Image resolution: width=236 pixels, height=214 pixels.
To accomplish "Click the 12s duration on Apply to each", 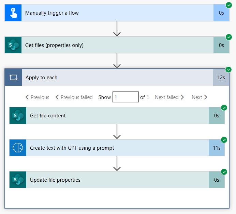I will point(221,78).
